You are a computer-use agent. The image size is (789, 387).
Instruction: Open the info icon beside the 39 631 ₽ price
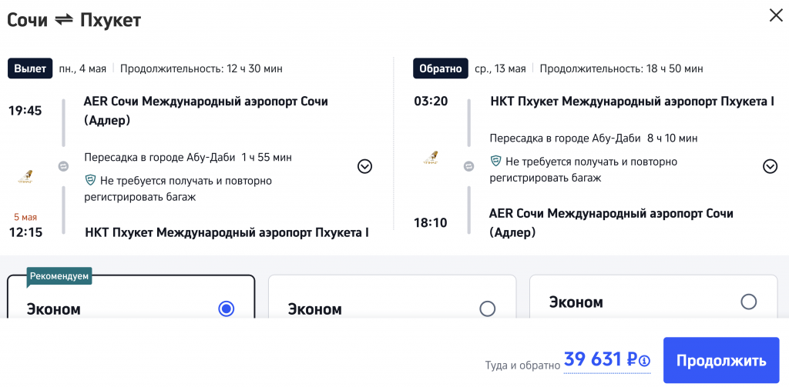click(x=644, y=361)
